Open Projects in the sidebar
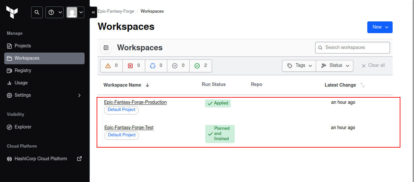This screenshot has width=414, height=182. [x=44, y=46]
